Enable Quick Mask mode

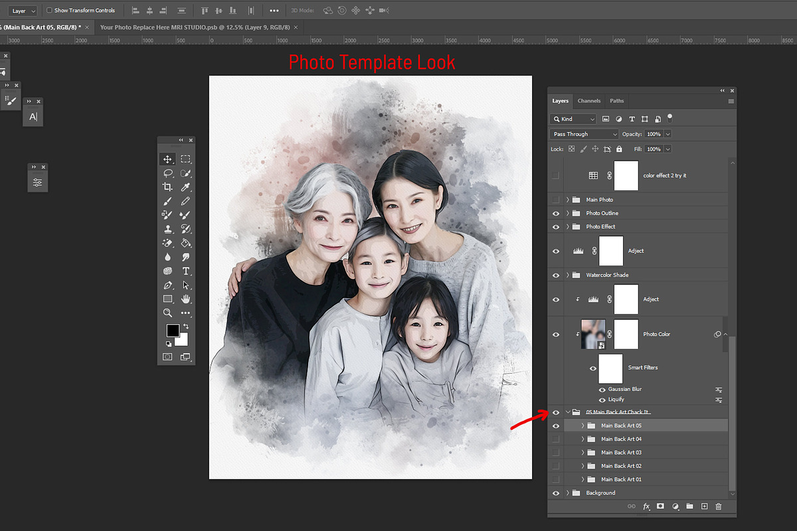click(x=167, y=357)
